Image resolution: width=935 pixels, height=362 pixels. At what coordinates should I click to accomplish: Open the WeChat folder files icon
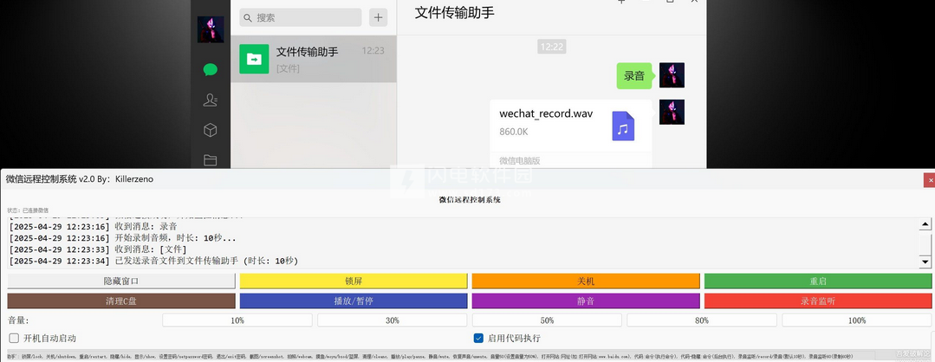210,160
